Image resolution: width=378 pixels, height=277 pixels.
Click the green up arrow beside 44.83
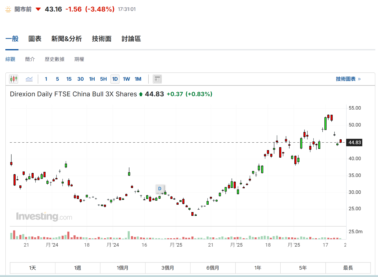coord(141,94)
